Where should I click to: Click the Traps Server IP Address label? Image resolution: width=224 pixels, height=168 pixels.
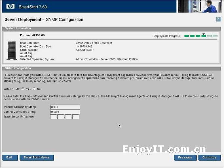19,117
